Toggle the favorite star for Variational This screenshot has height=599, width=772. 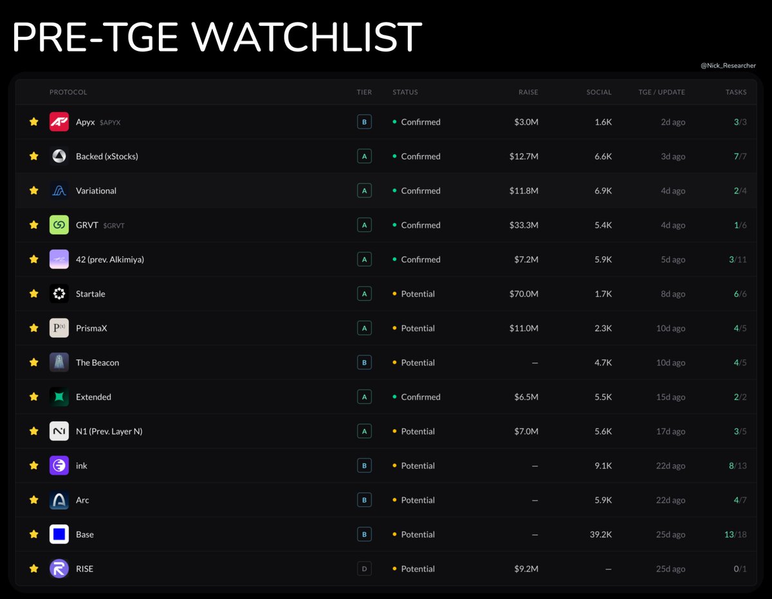34,191
